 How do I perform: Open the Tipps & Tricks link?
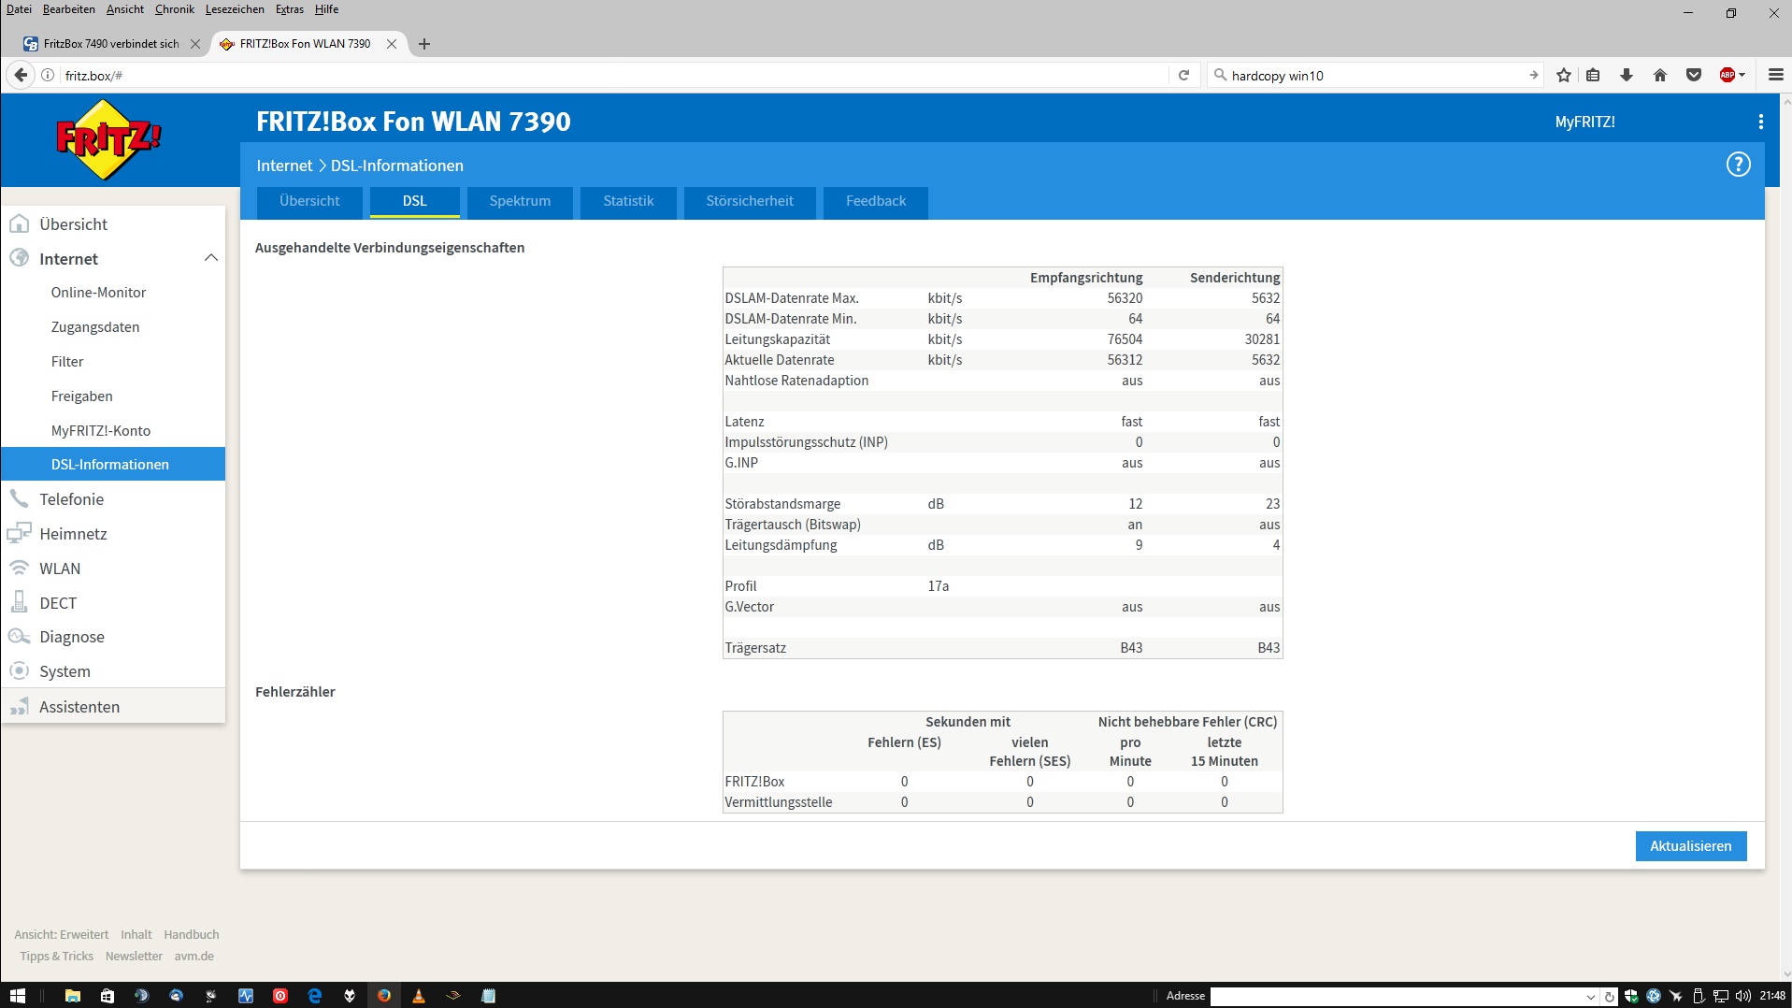57,956
